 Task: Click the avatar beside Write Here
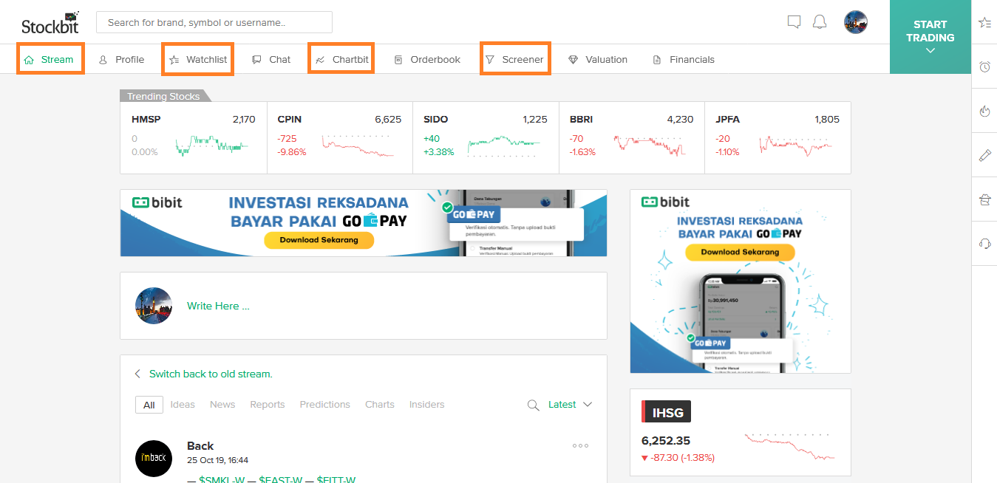tap(154, 306)
